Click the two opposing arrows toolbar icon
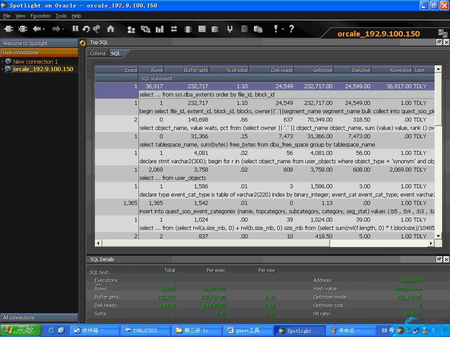 [174, 29]
